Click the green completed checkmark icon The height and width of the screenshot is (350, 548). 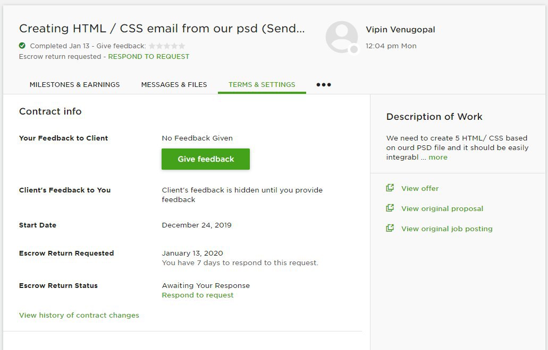22,46
